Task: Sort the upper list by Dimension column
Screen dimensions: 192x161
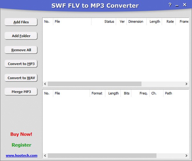Action: click(x=136, y=21)
